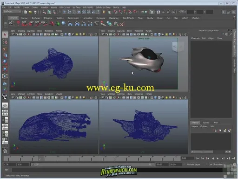
Task: Open the Surfaces menu set dropdown
Action: click(12, 12)
